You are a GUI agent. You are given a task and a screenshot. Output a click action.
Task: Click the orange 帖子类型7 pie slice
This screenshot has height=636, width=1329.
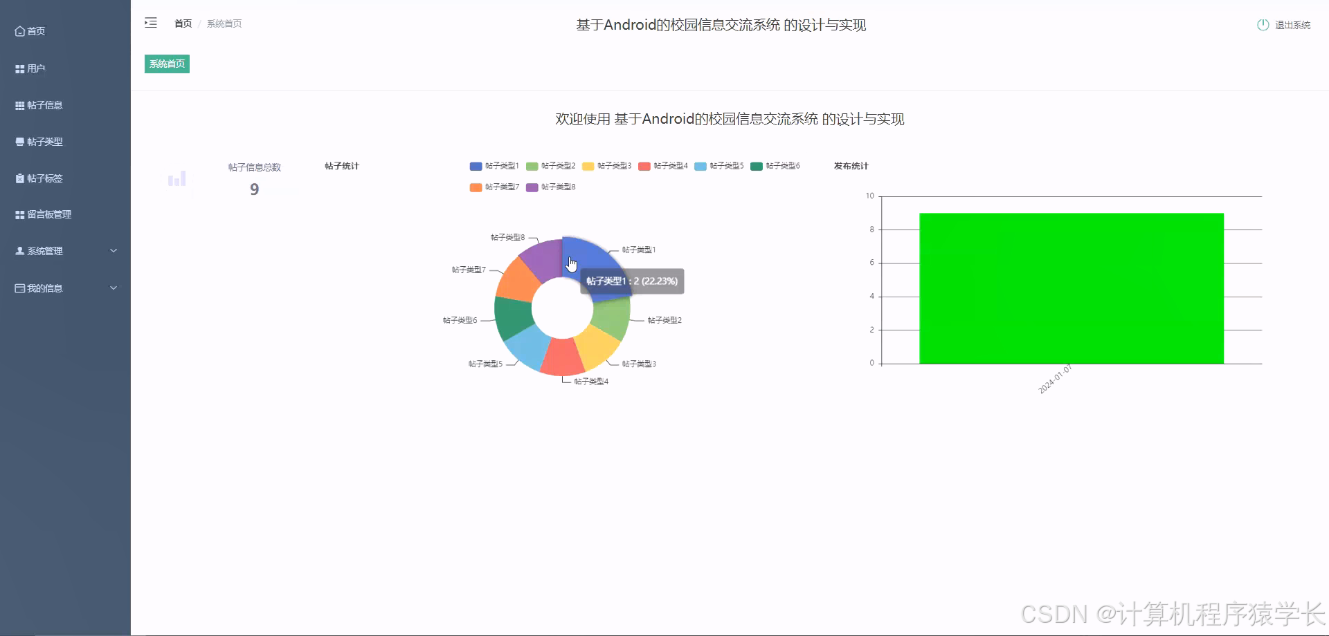tap(519, 280)
